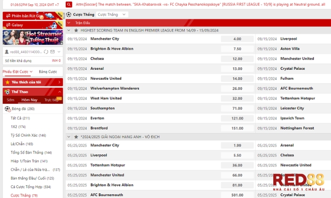The width and height of the screenshot is (331, 198).
Task: Click Aston Villa in right column
Action: (289, 49)
